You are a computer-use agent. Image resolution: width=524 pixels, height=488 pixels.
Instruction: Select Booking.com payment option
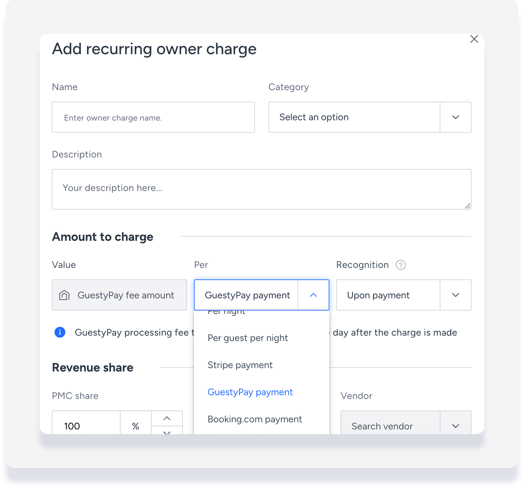(x=262, y=419)
